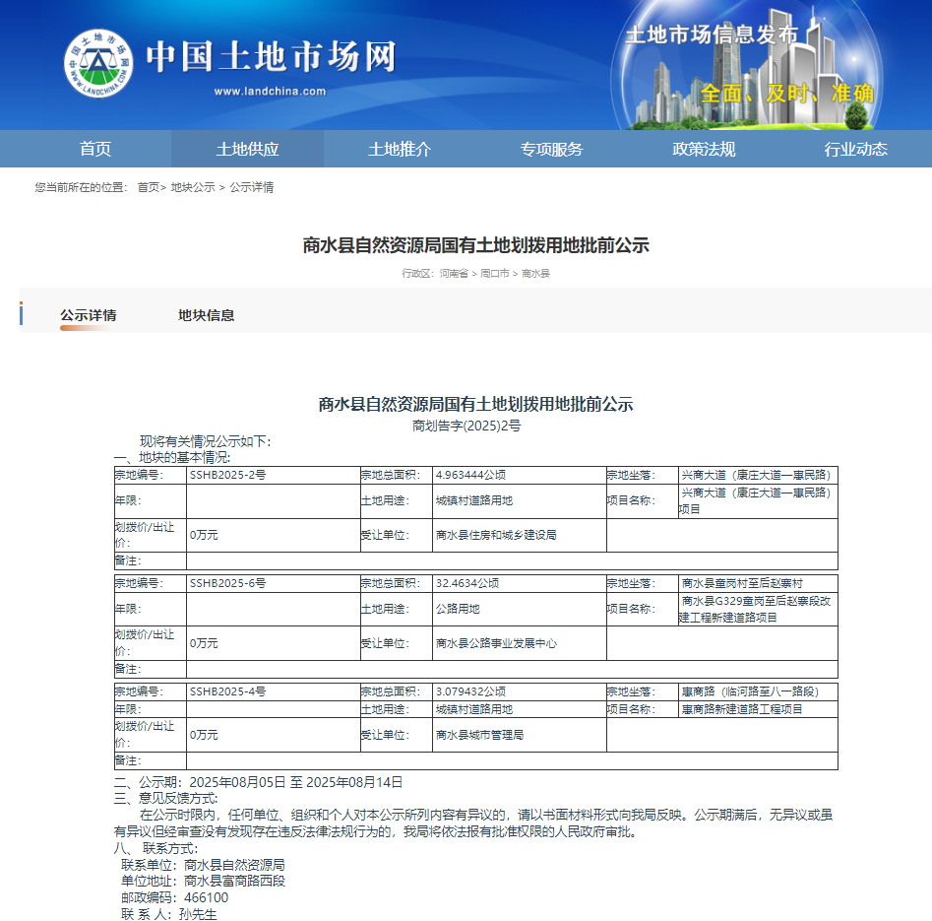Click the SSHB2025-2号 parcel number cell
932x921 pixels.
(228, 474)
